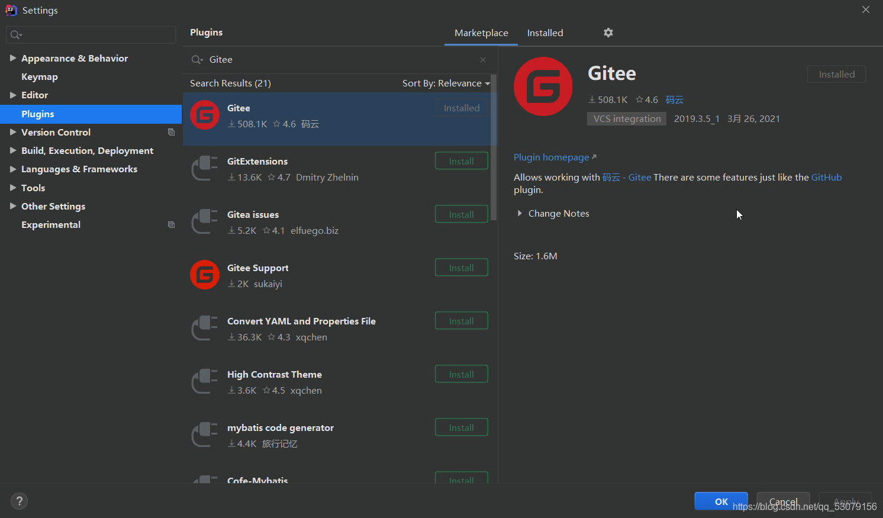883x518 pixels.
Task: Open the 码云 - Gitee description link
Action: (x=627, y=178)
